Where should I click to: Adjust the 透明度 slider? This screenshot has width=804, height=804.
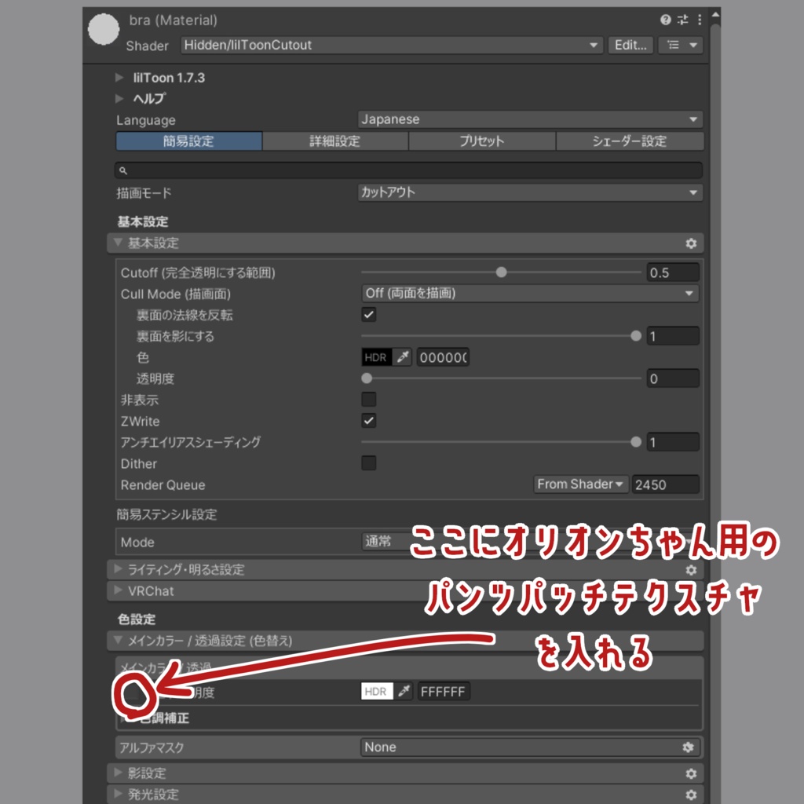coord(501,378)
